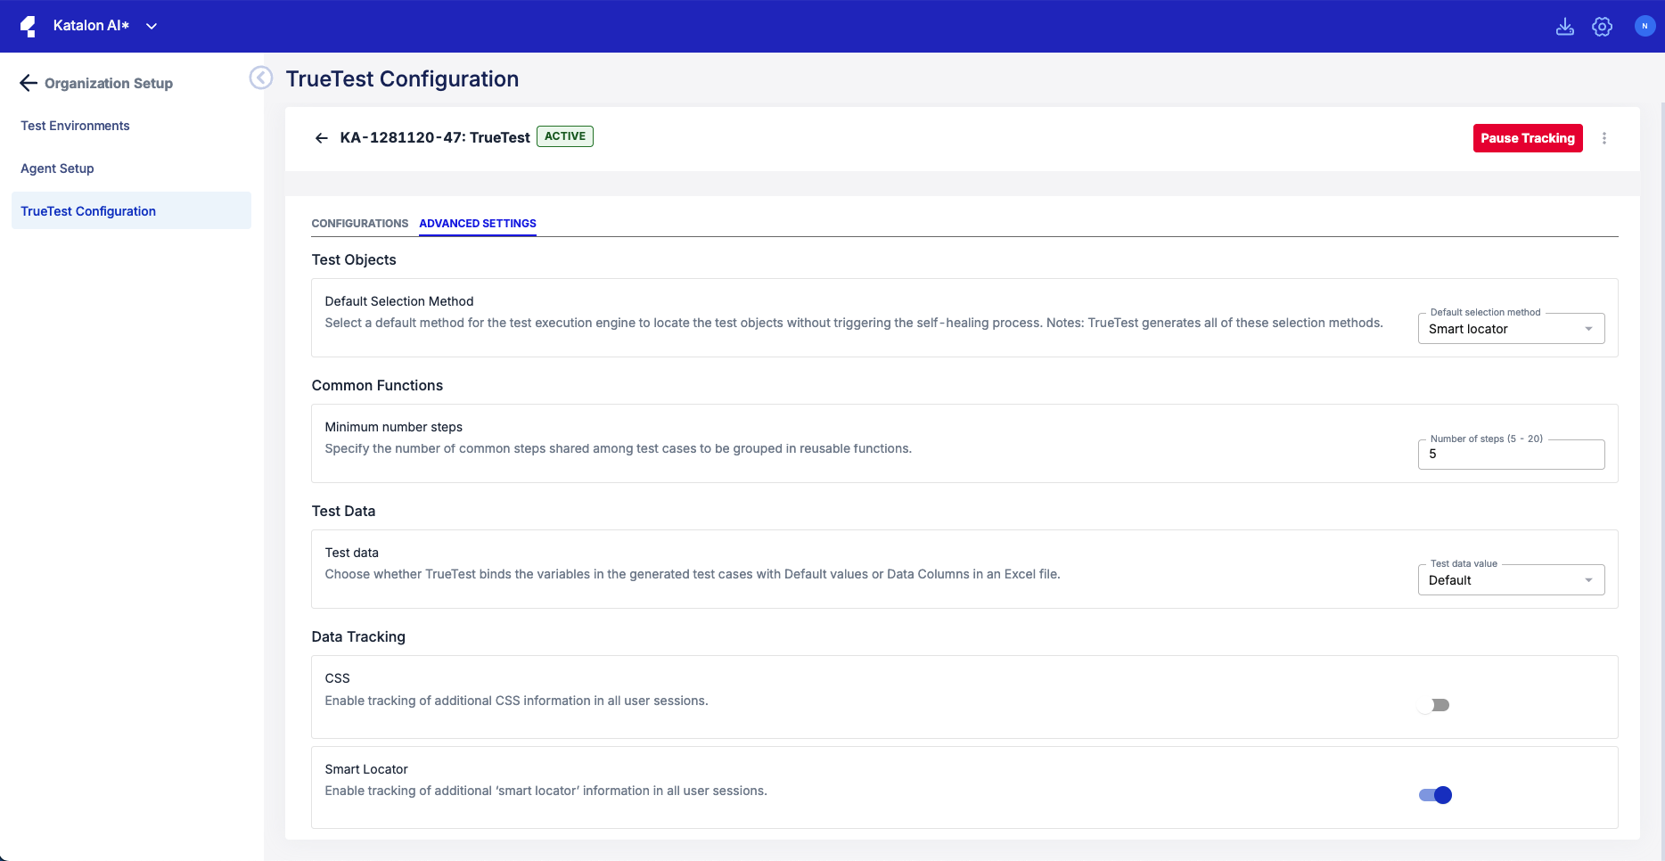Viewport: 1665px width, 861px height.
Task: Open Agent Setup in sidebar
Action: pos(57,168)
